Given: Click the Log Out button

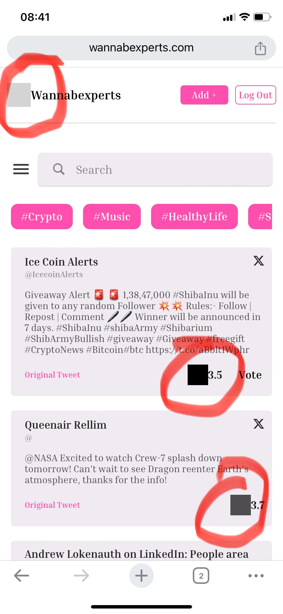Looking at the screenshot, I should 256,95.
